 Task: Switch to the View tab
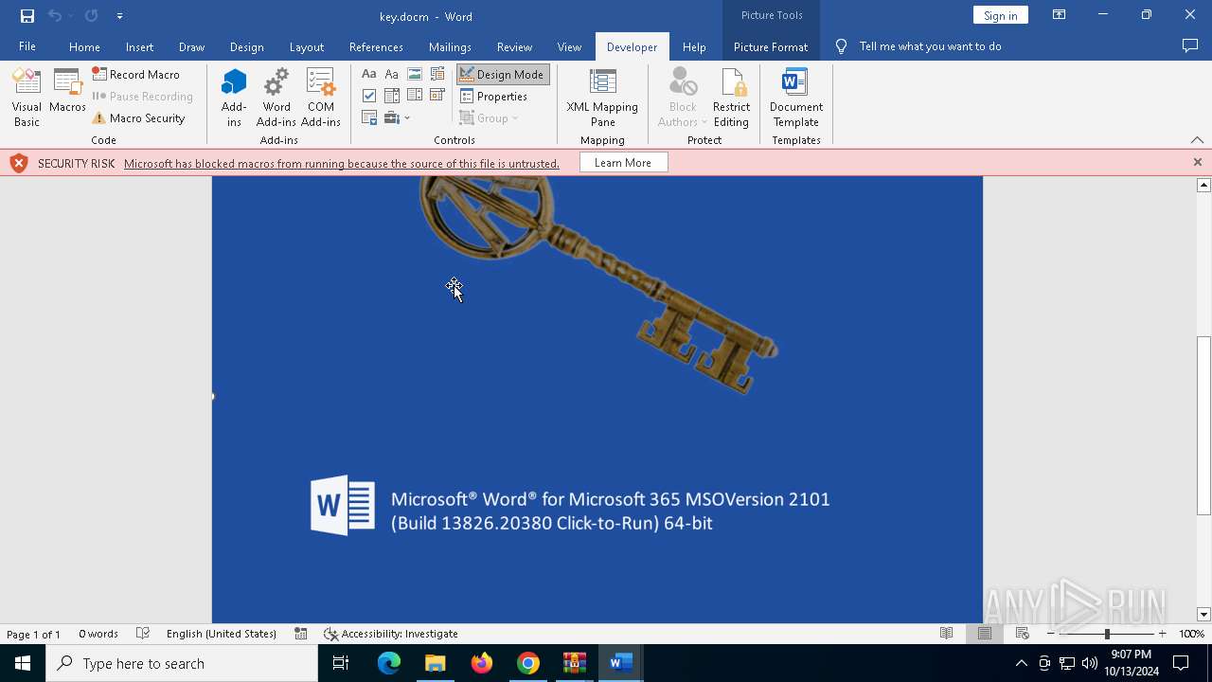coord(569,46)
